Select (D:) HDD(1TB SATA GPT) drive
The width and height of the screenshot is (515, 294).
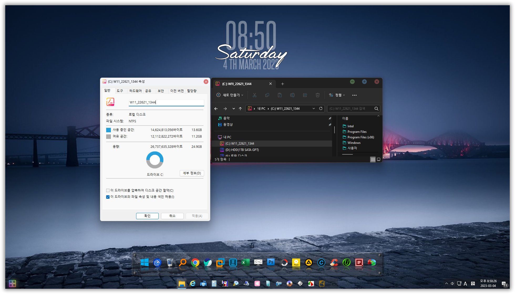pos(239,150)
